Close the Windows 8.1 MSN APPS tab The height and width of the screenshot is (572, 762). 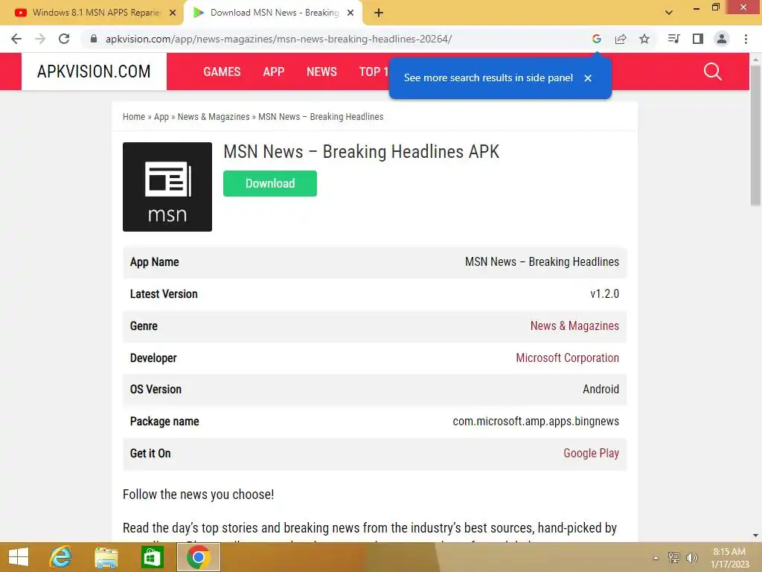pyautogui.click(x=173, y=13)
